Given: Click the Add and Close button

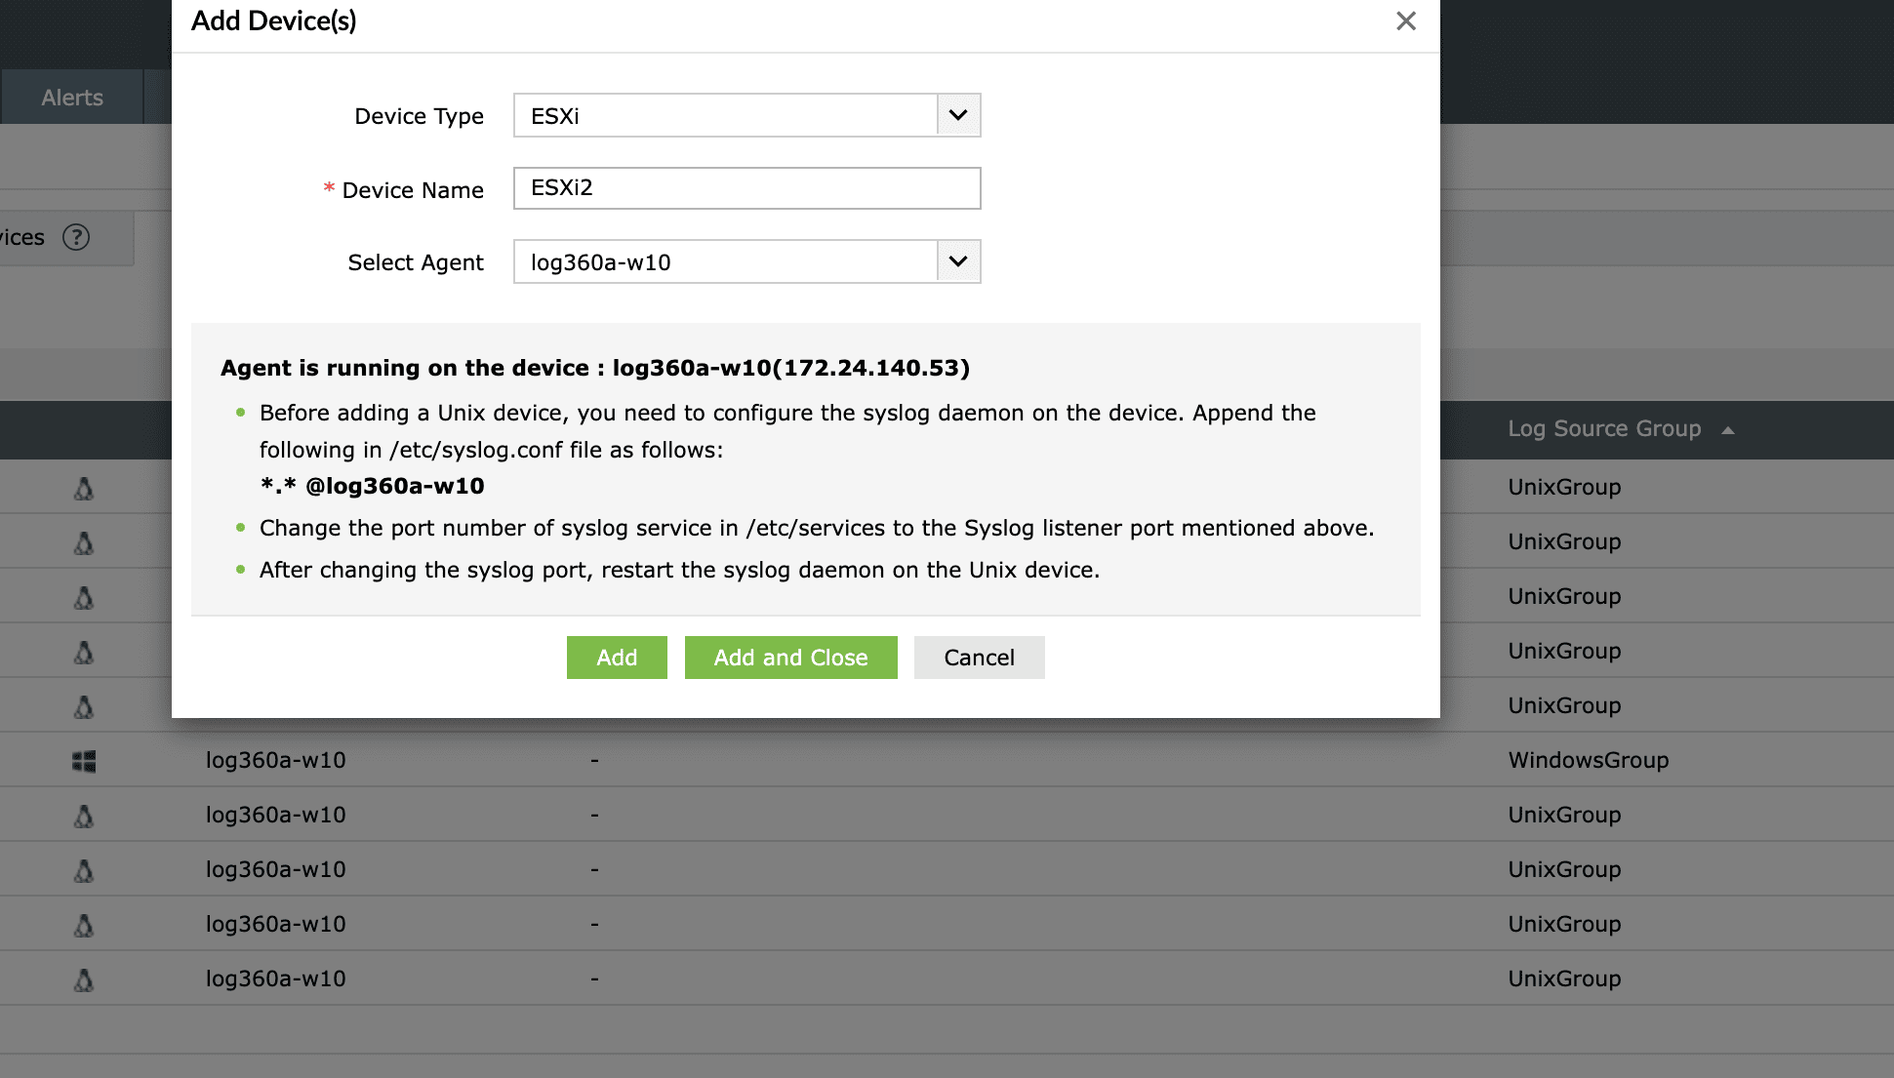Looking at the screenshot, I should pyautogui.click(x=790, y=658).
